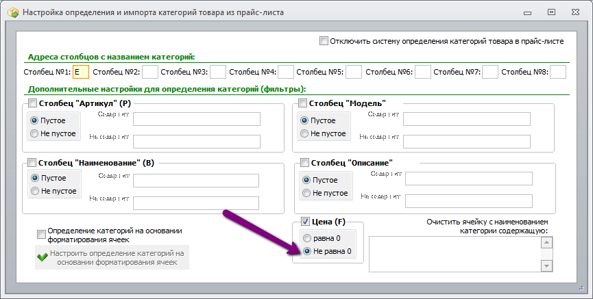Click the Содержит field in the Модель group

coord(467,119)
